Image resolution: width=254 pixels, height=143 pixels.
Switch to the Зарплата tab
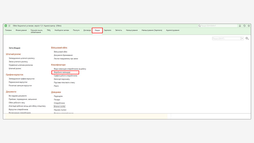(x=107, y=30)
